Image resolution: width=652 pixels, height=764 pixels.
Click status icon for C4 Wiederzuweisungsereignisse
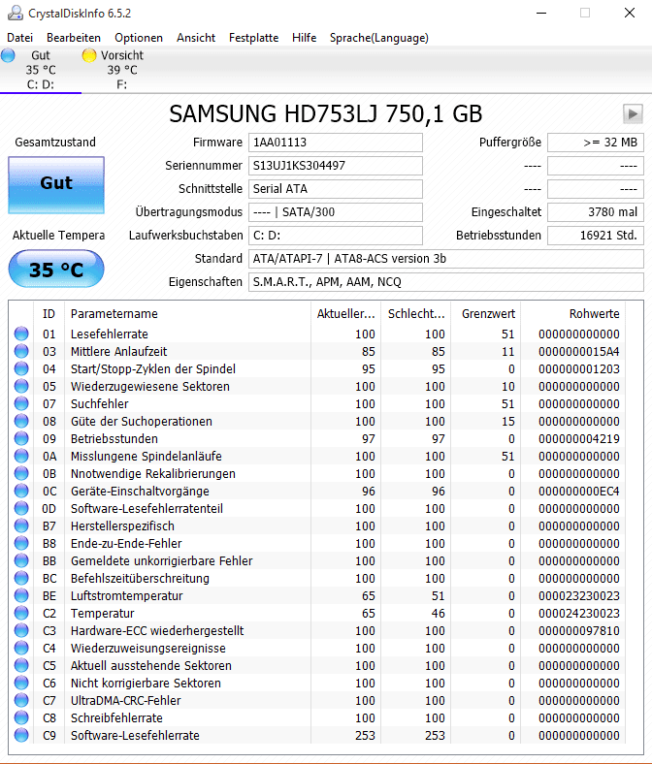tap(21, 648)
